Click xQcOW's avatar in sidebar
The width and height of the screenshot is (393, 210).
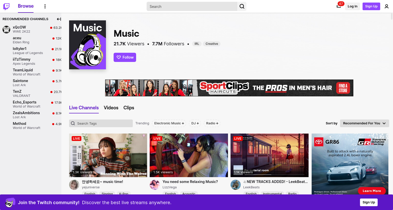click(6, 29)
